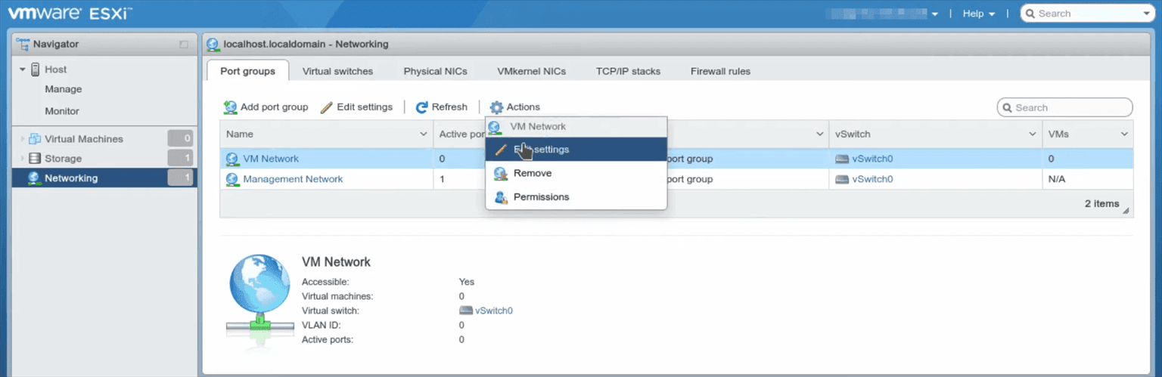The height and width of the screenshot is (377, 1162).
Task: Click the networking icon in the title bar
Action: coord(213,45)
